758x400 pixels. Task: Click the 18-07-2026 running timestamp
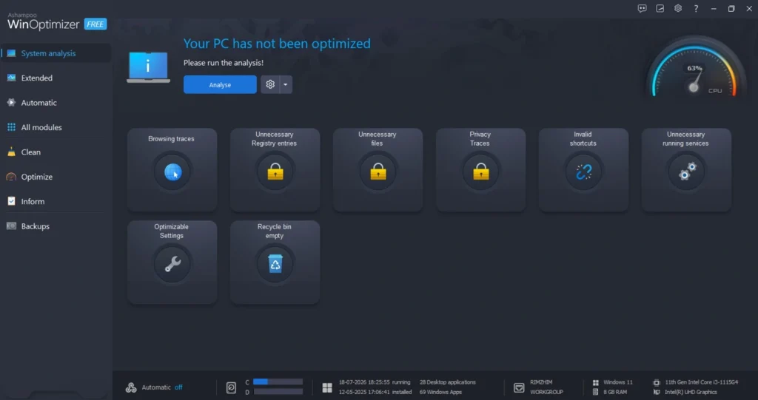point(375,382)
